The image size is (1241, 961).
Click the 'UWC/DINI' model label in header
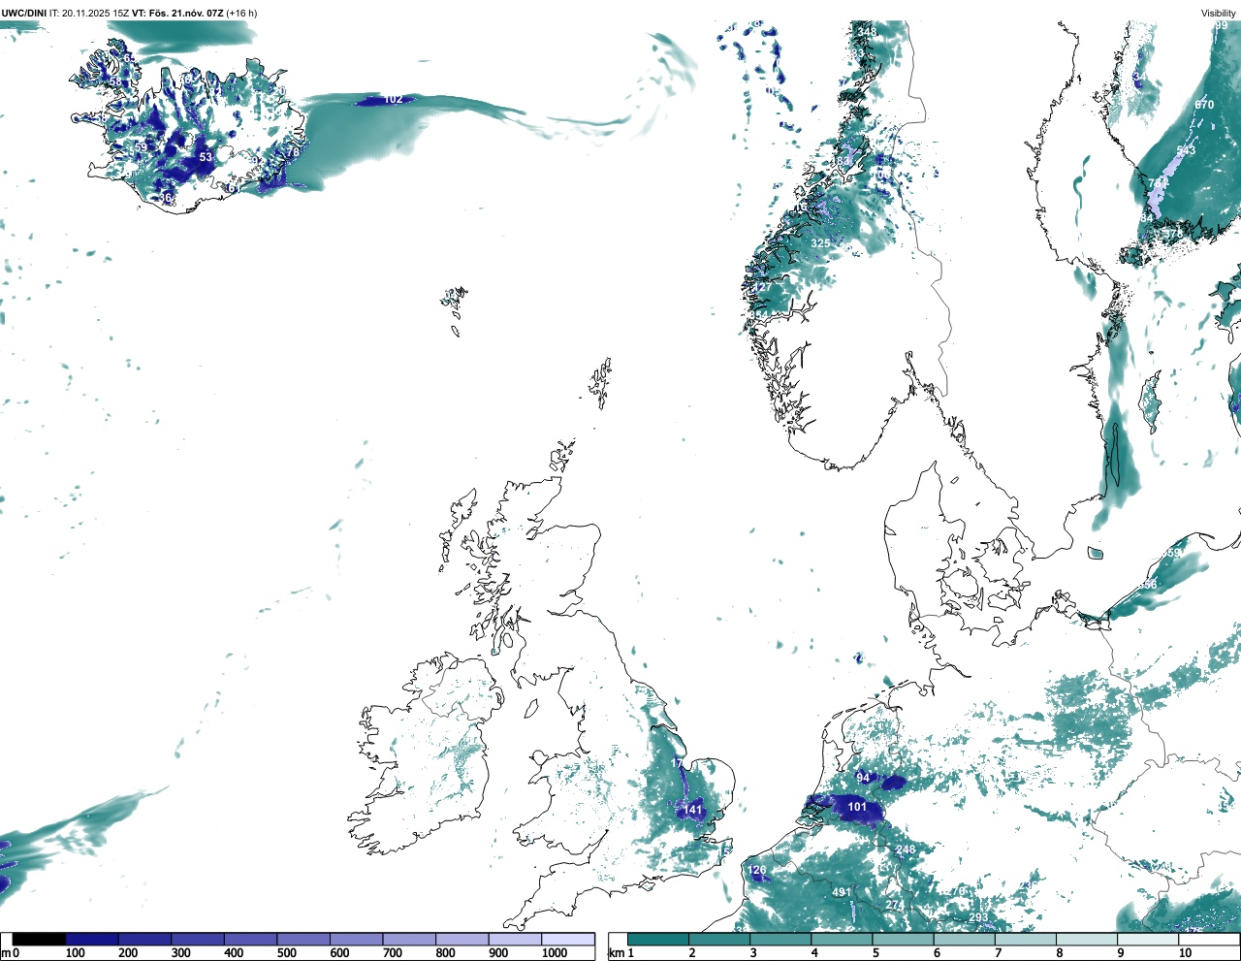click(23, 13)
